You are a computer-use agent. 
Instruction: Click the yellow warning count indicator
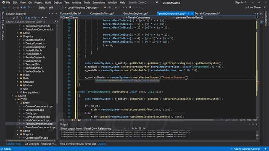click(x=79, y=120)
